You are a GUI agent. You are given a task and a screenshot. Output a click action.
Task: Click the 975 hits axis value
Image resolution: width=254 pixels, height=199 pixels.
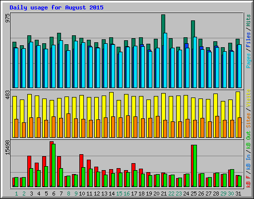click(x=7, y=18)
